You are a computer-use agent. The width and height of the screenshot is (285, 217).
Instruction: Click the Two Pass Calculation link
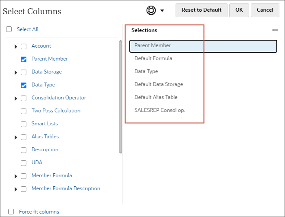click(x=56, y=111)
